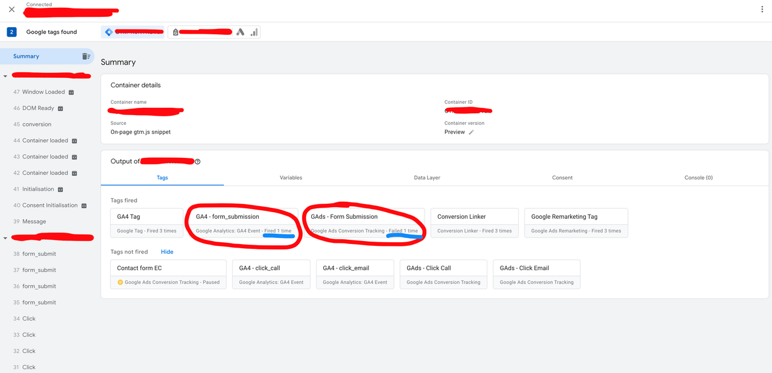Click the Preview container version text
772x373 pixels.
[455, 132]
